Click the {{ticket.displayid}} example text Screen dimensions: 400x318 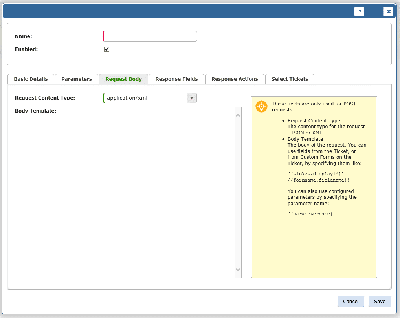[316, 174]
